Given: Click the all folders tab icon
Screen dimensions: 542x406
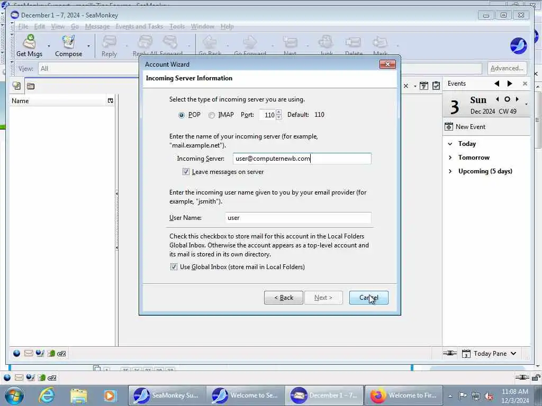Looking at the screenshot, I should point(16,86).
